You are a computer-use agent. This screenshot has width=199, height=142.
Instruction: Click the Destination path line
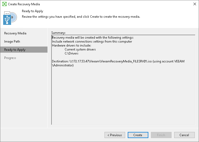[x=118, y=61]
